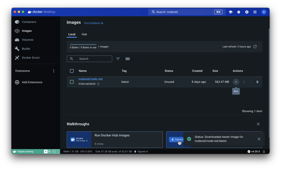Viewport: 281px width, 169px height.
Task: Open the Troubleshoot bug icon
Action: [x=239, y=12]
